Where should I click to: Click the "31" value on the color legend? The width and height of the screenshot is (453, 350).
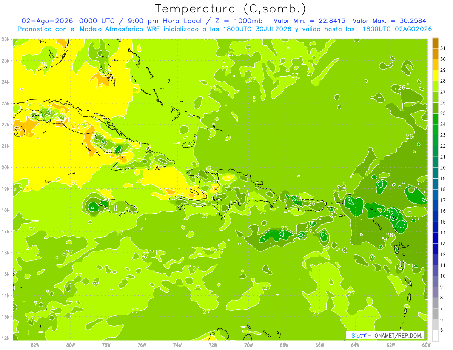tap(443, 48)
